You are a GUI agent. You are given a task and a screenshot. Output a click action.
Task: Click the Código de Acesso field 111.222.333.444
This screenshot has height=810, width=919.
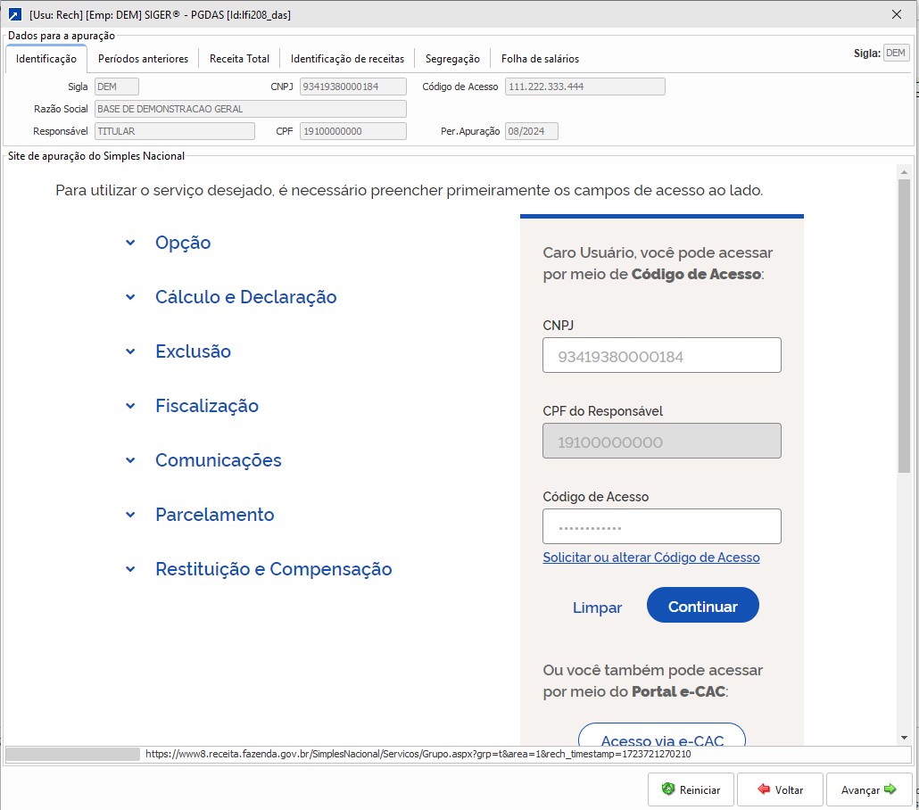point(585,87)
